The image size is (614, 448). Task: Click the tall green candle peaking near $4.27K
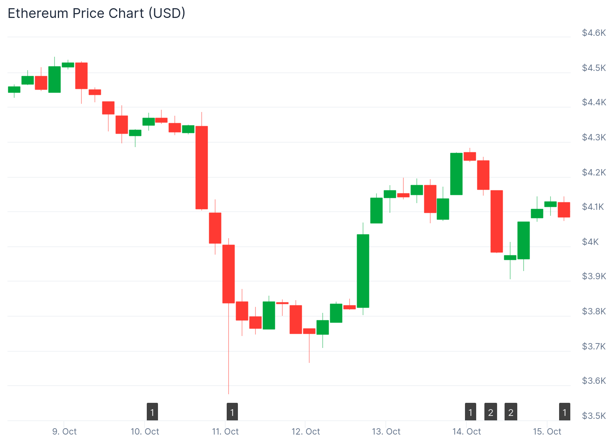pos(456,174)
